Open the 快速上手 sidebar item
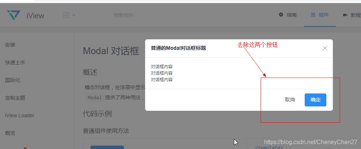 (15, 62)
